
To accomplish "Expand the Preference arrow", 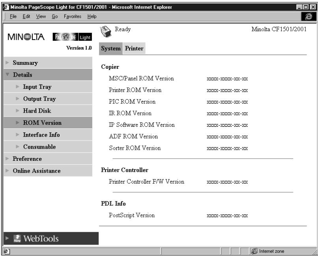I will pos(7,158).
